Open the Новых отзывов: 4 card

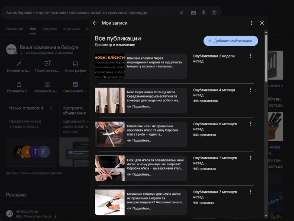pos(32,134)
